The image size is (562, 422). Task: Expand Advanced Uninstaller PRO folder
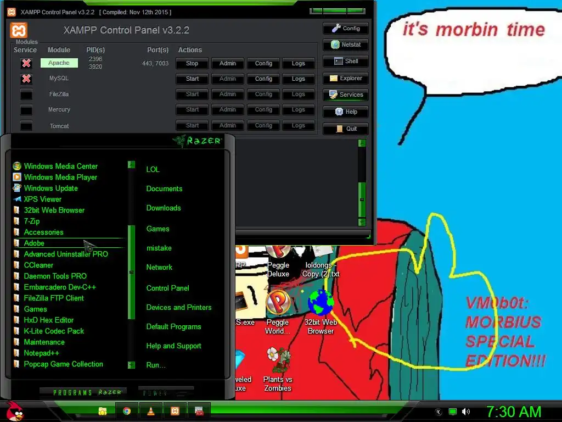tap(66, 254)
